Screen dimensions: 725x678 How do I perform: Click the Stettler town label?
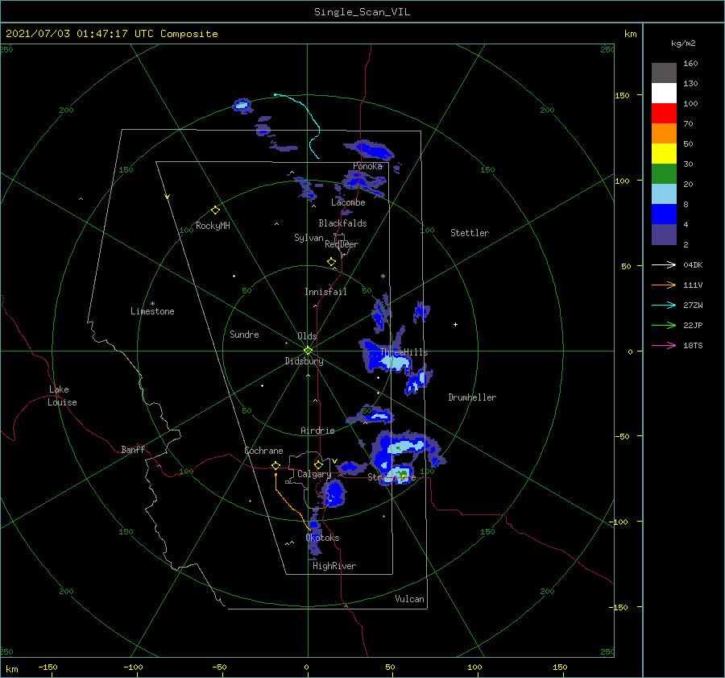pyautogui.click(x=470, y=233)
